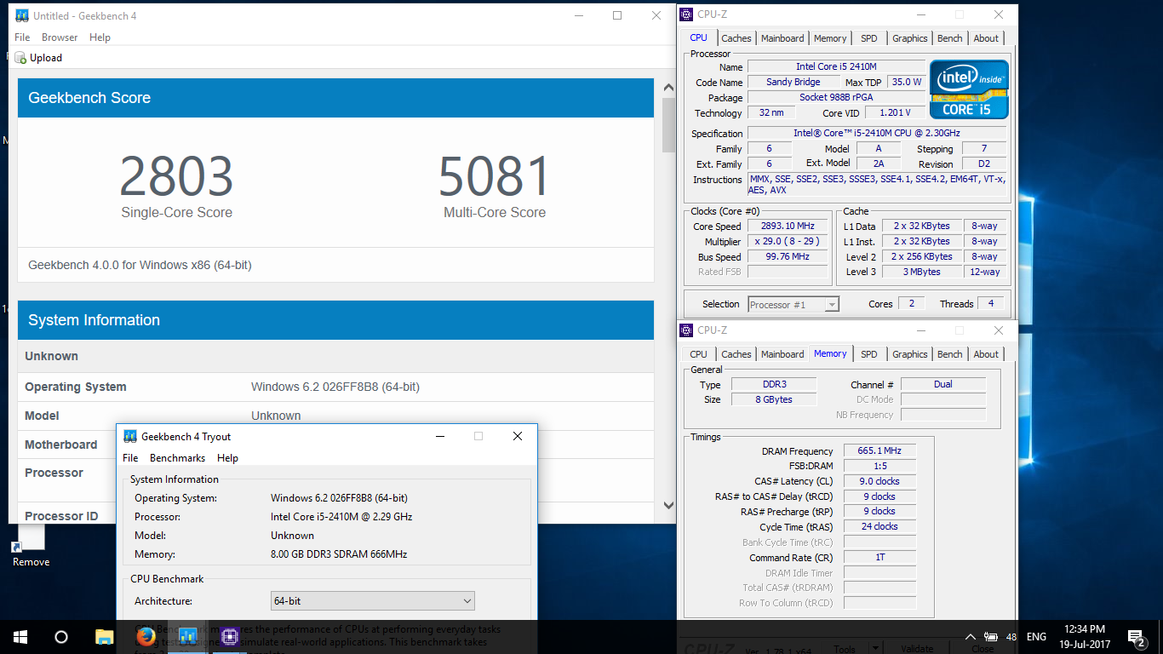Click the Channel # 'Dual' value
This screenshot has width=1163, height=654.
[943, 384]
